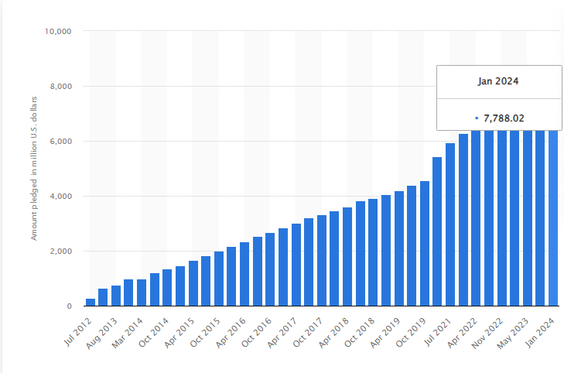
Task: Click the 10,000 y-axis label
Action: [59, 32]
